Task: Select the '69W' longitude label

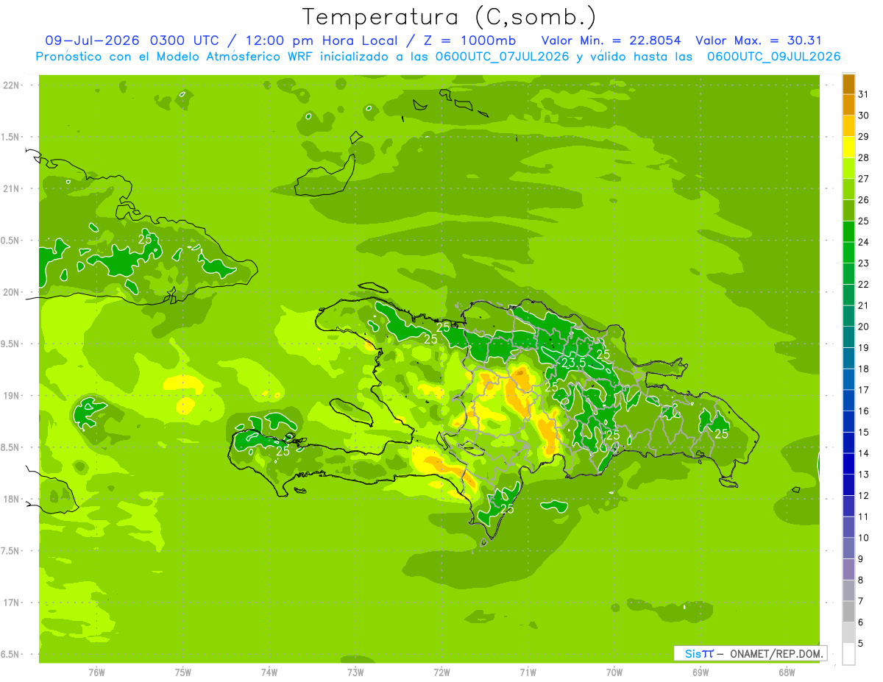Action: [701, 672]
